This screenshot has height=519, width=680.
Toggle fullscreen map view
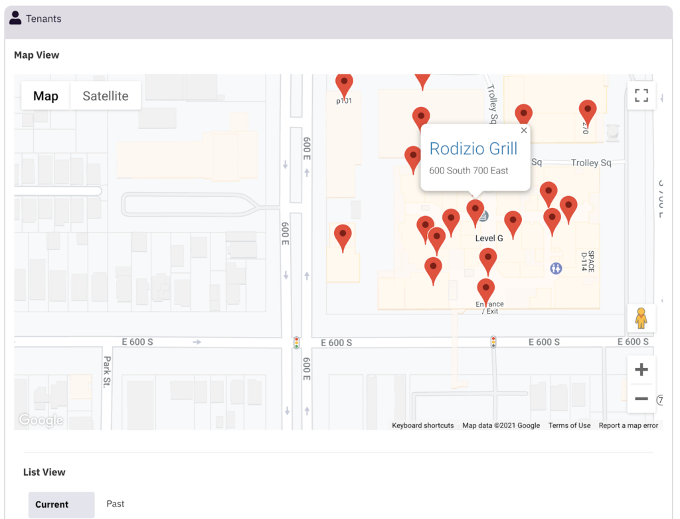click(641, 96)
